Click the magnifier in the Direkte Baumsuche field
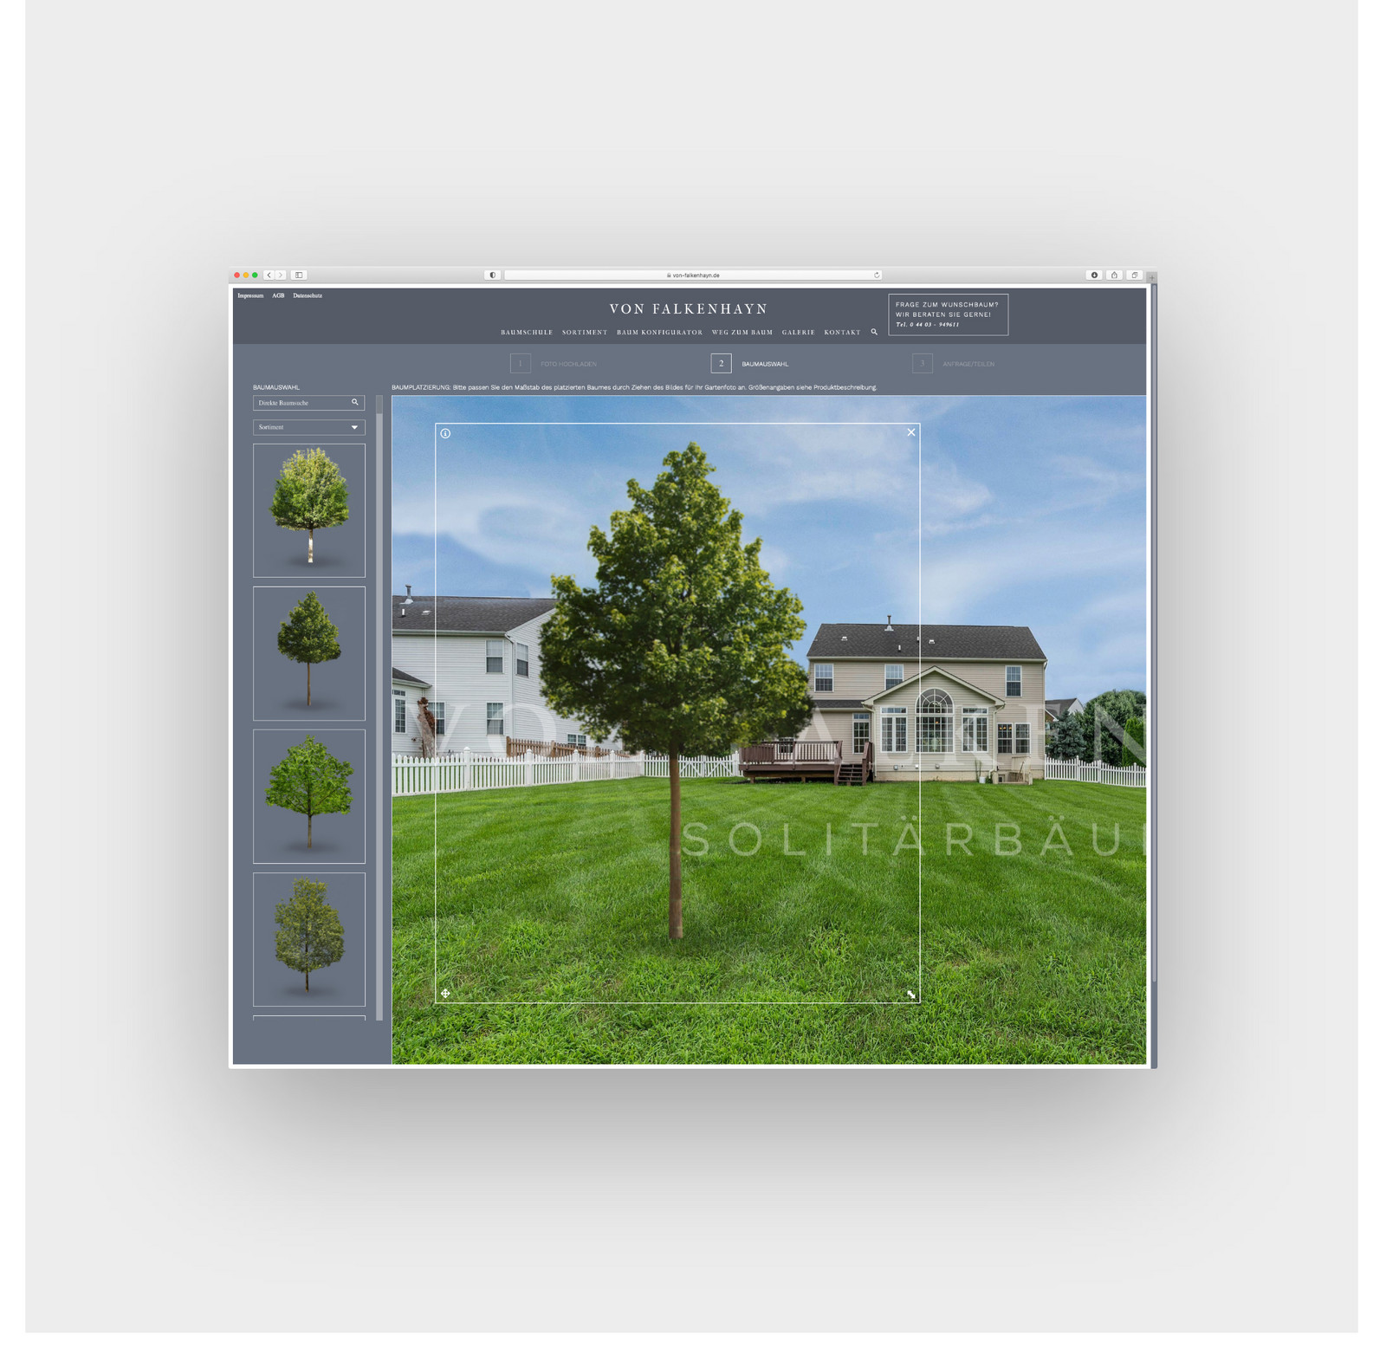This screenshot has height=1348, width=1386. point(355,402)
